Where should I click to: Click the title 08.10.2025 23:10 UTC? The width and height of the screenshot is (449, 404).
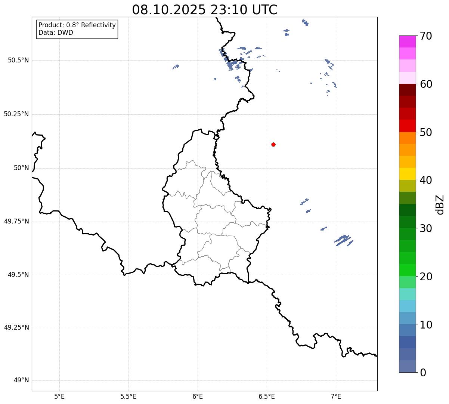205,10
